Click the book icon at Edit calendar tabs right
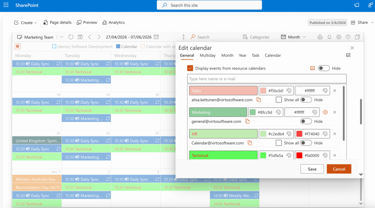375x208 pixels. coord(348,55)
